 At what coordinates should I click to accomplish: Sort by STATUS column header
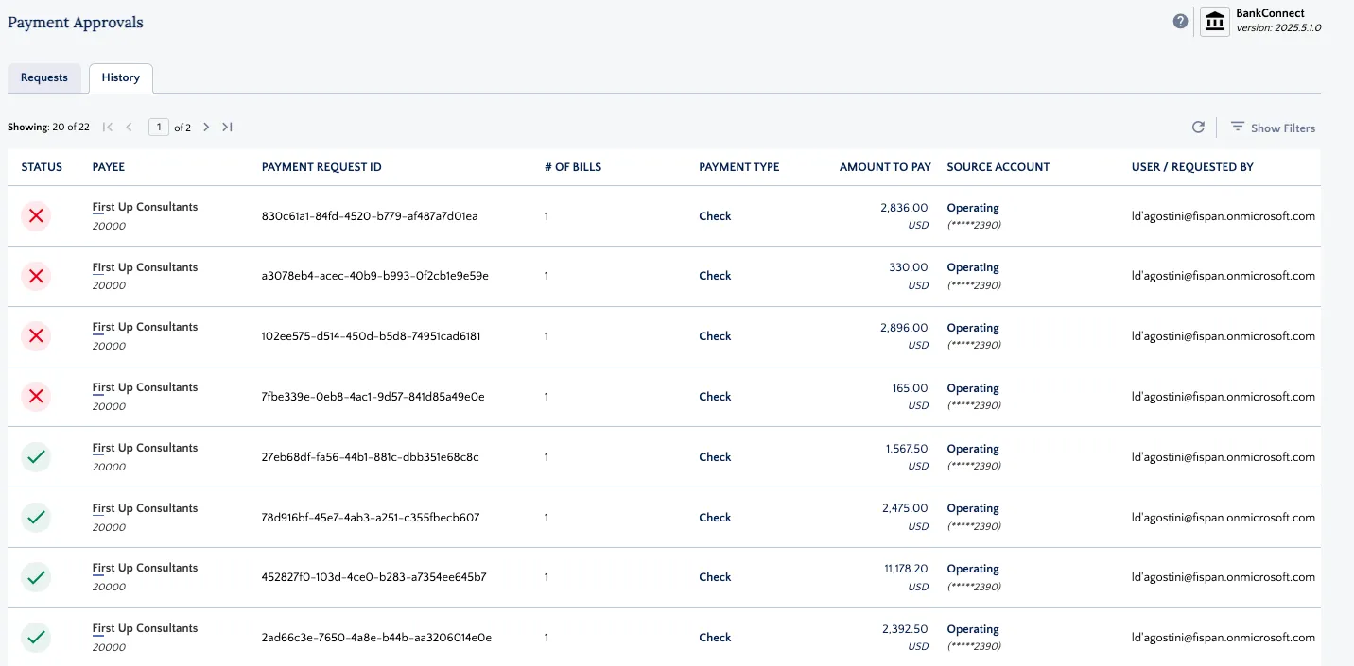(42, 167)
